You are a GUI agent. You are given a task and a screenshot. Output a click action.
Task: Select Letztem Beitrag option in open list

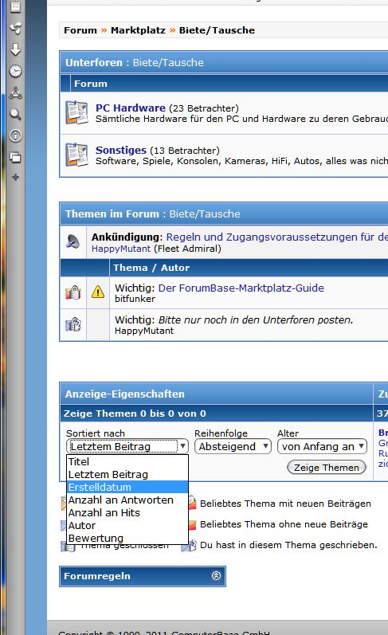(x=127, y=474)
